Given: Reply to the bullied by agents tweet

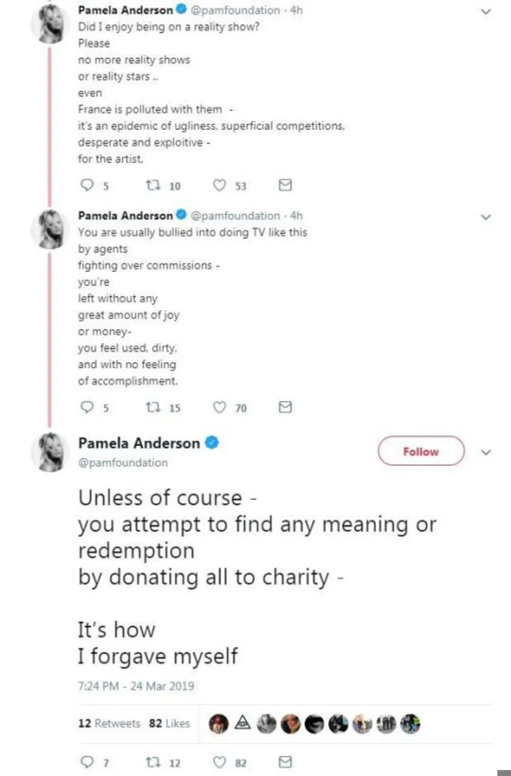Looking at the screenshot, I should point(87,407).
